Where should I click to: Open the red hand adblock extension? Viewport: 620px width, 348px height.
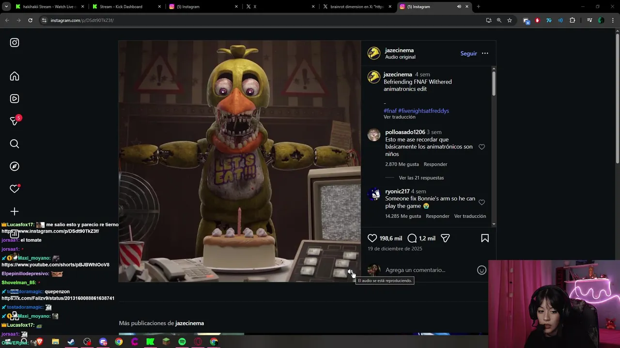click(537, 20)
